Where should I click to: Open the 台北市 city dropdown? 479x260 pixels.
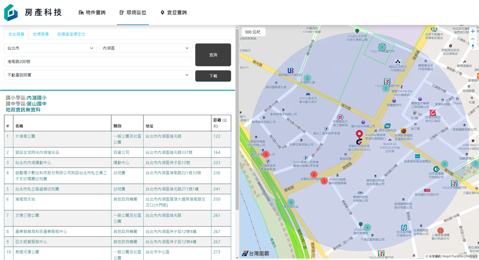[51, 48]
